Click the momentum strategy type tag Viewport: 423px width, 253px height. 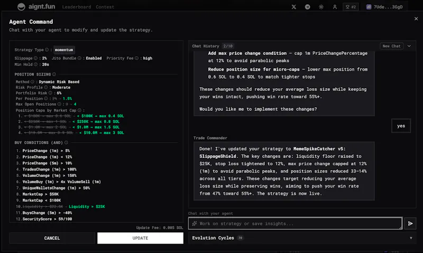[x=64, y=50]
